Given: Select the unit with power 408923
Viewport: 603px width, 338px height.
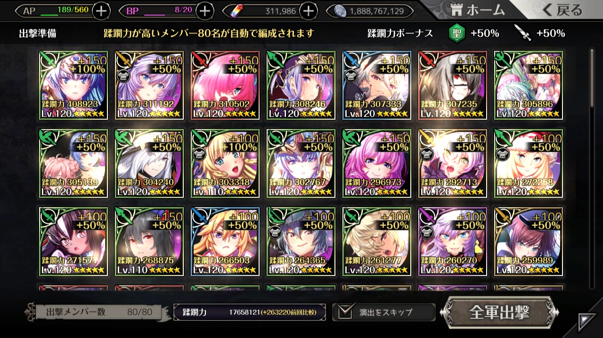Looking at the screenshot, I should [x=73, y=85].
